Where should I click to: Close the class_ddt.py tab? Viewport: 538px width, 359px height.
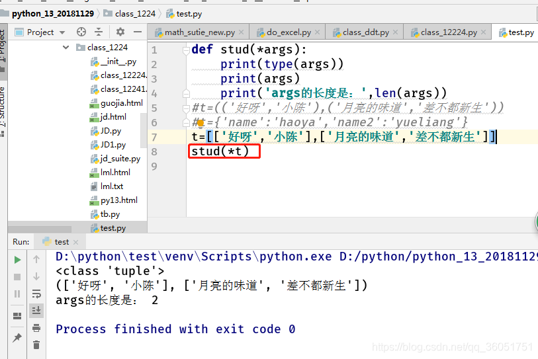pos(396,32)
